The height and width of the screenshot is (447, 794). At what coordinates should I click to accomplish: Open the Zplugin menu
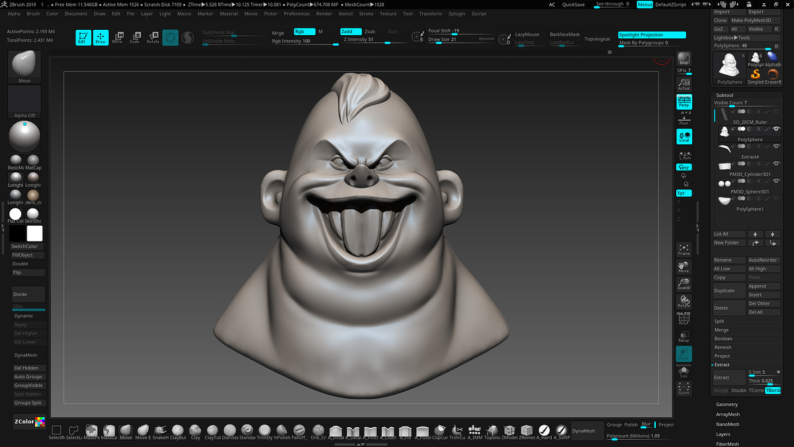(x=457, y=13)
